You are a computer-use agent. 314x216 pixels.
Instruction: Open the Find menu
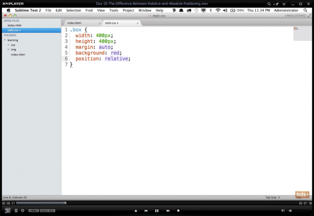(x=89, y=10)
